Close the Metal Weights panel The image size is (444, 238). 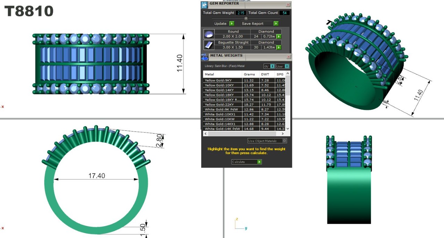(x=289, y=57)
